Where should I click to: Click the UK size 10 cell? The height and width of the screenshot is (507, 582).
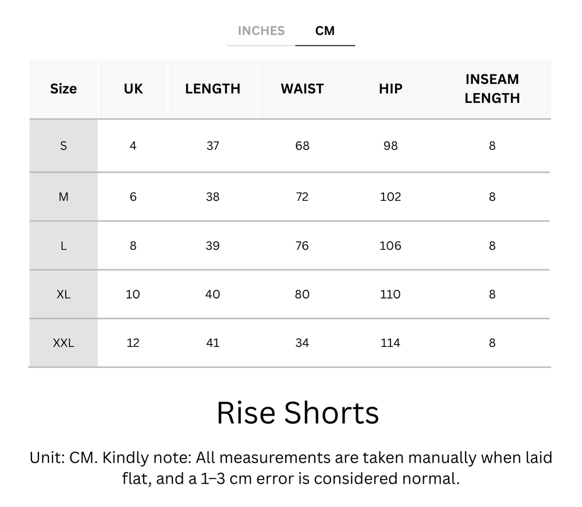click(133, 294)
